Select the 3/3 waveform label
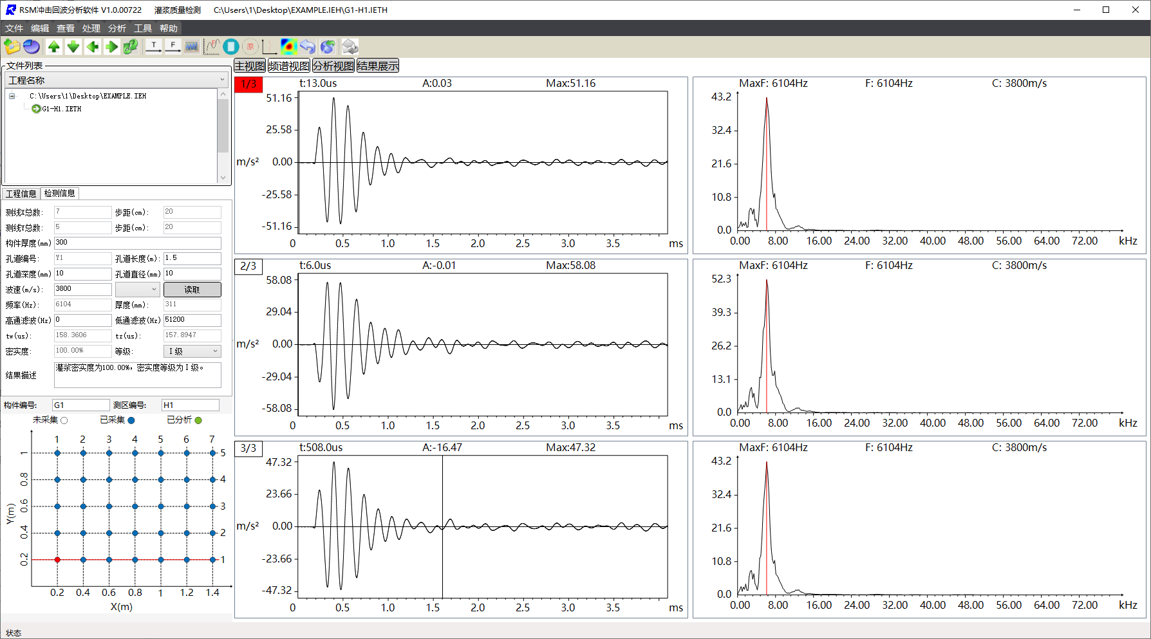 click(248, 448)
